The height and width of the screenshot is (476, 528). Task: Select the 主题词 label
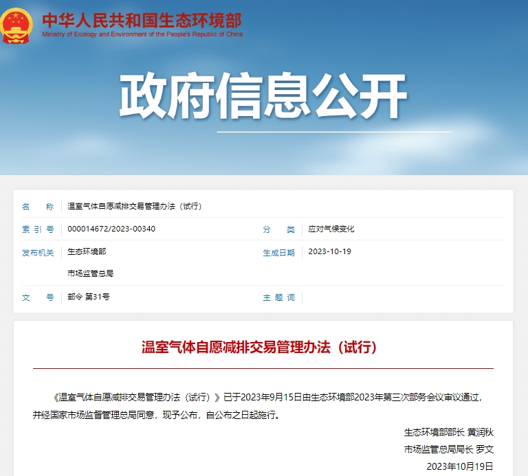[279, 297]
